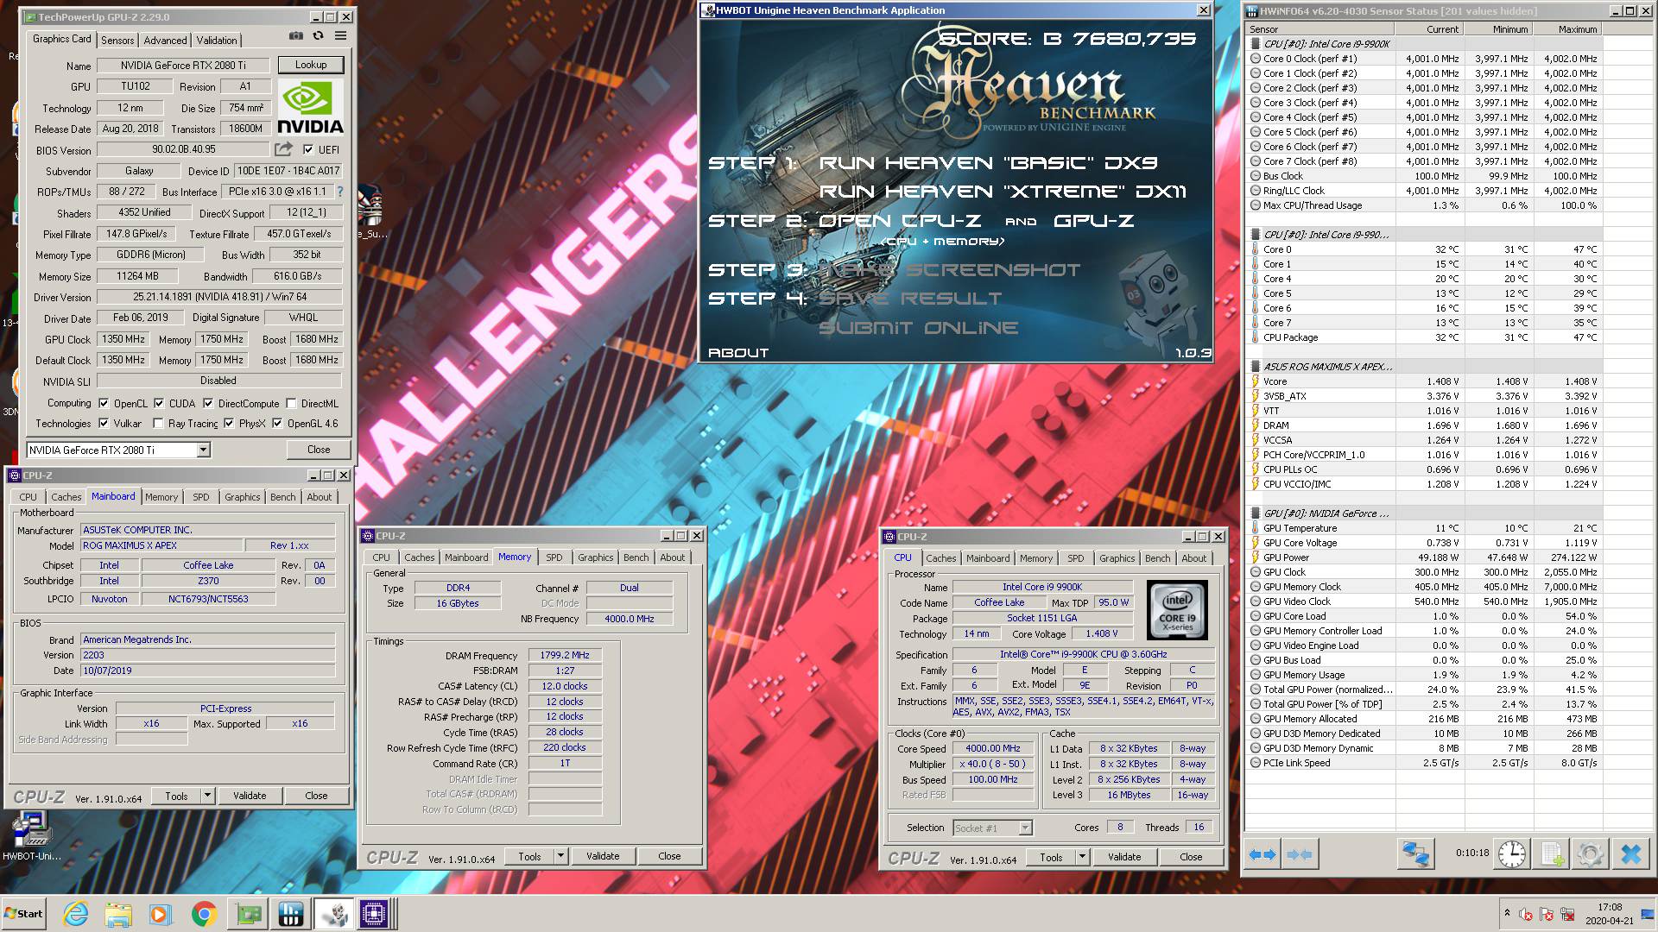Show hidden tray icons arrow

pyautogui.click(x=1507, y=913)
